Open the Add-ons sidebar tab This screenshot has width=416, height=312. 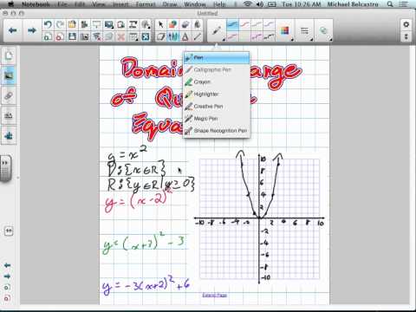(x=9, y=135)
